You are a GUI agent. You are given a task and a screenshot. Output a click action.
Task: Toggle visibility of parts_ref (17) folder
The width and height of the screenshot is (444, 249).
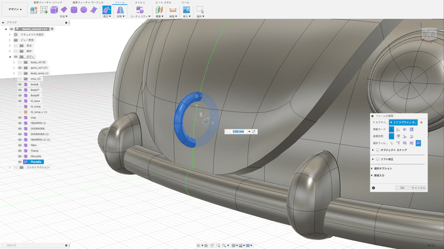tap(20, 68)
